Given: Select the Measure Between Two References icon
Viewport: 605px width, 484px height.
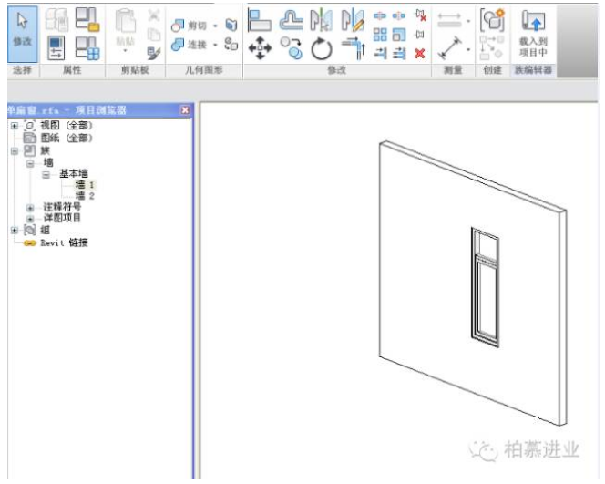Looking at the screenshot, I should pyautogui.click(x=450, y=48).
